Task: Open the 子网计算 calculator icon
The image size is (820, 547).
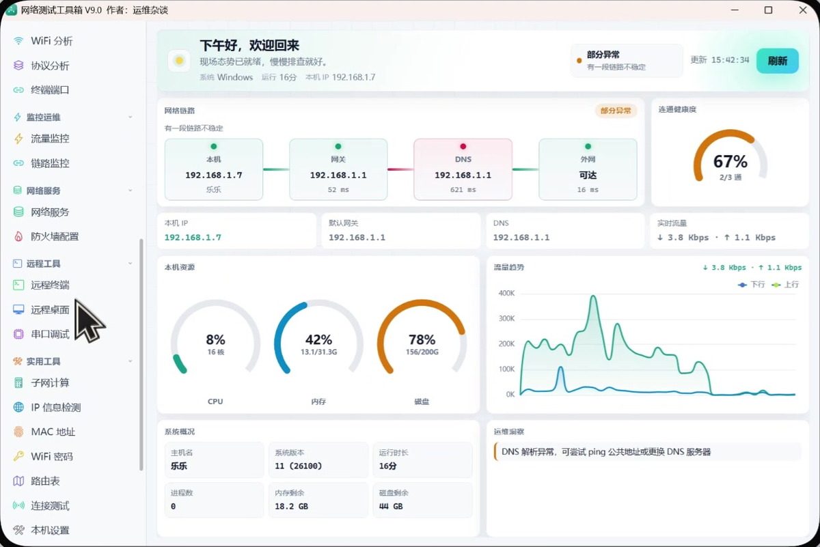Action: [18, 383]
